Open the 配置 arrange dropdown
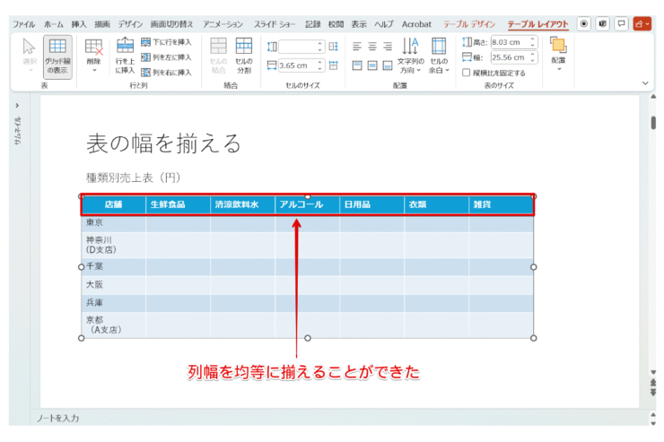 (558, 54)
